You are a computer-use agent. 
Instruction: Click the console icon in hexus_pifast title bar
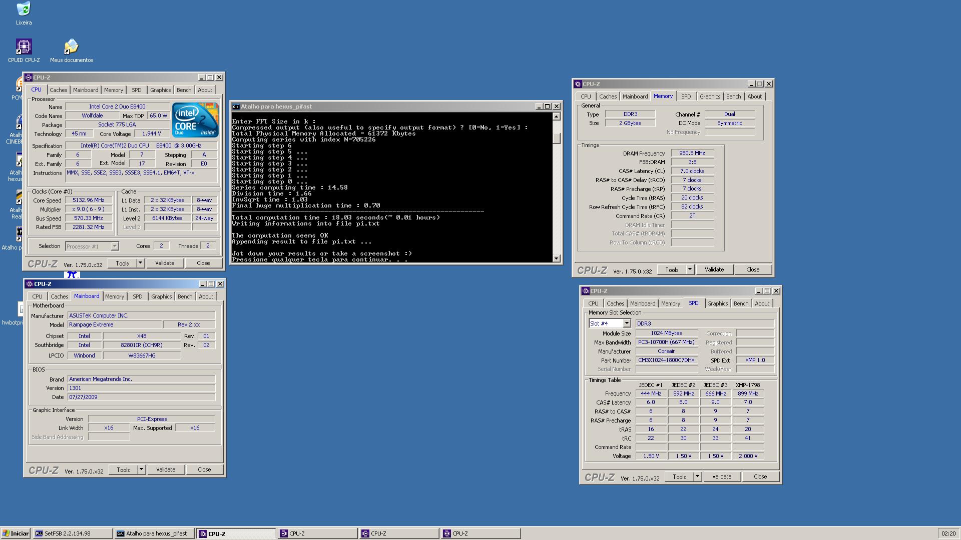pos(236,106)
